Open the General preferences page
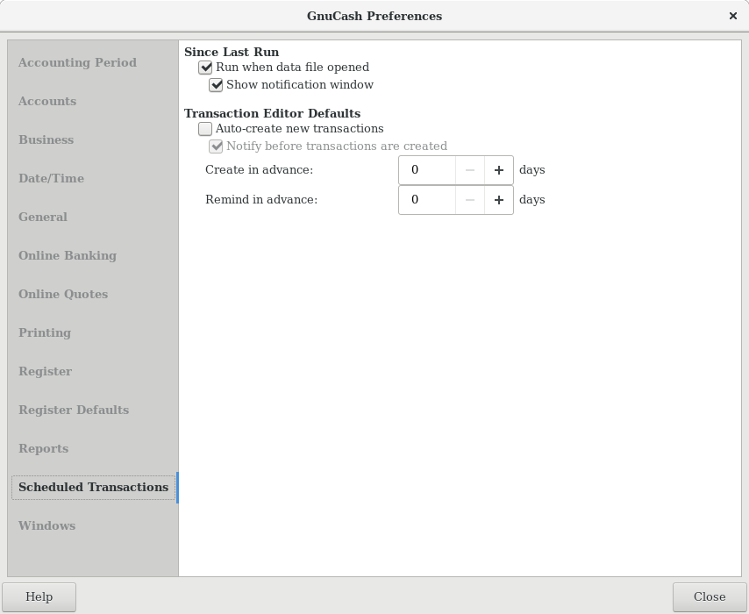The width and height of the screenshot is (749, 614). pyautogui.click(x=42, y=217)
